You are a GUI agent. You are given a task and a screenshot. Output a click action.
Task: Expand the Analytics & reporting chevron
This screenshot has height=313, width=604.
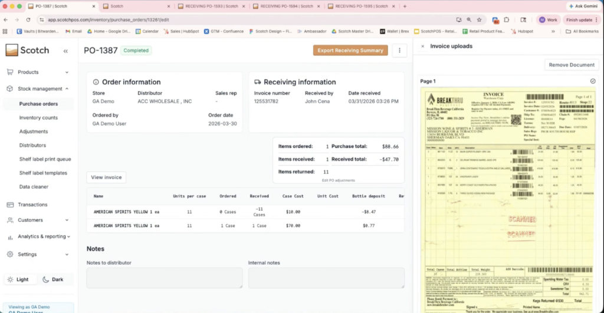(x=69, y=237)
